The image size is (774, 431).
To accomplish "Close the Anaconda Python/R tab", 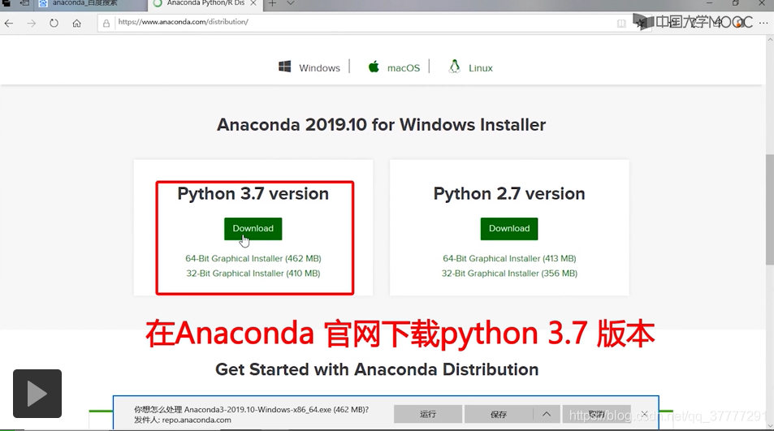I will point(253,3).
